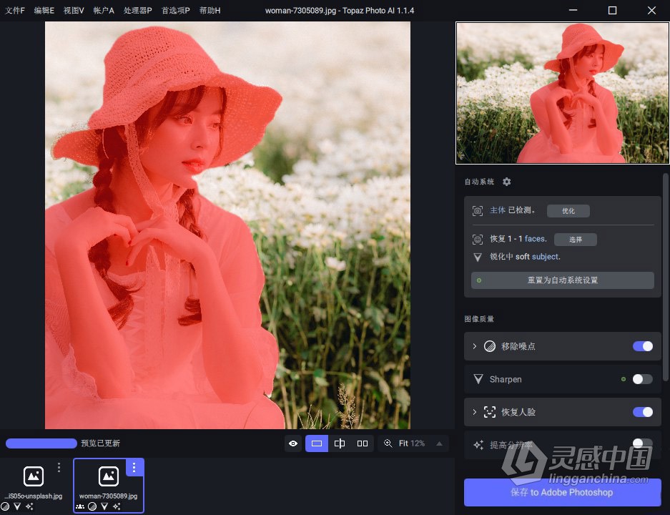Toggle the eye preview visibility button
The height and width of the screenshot is (515, 670).
tap(293, 443)
